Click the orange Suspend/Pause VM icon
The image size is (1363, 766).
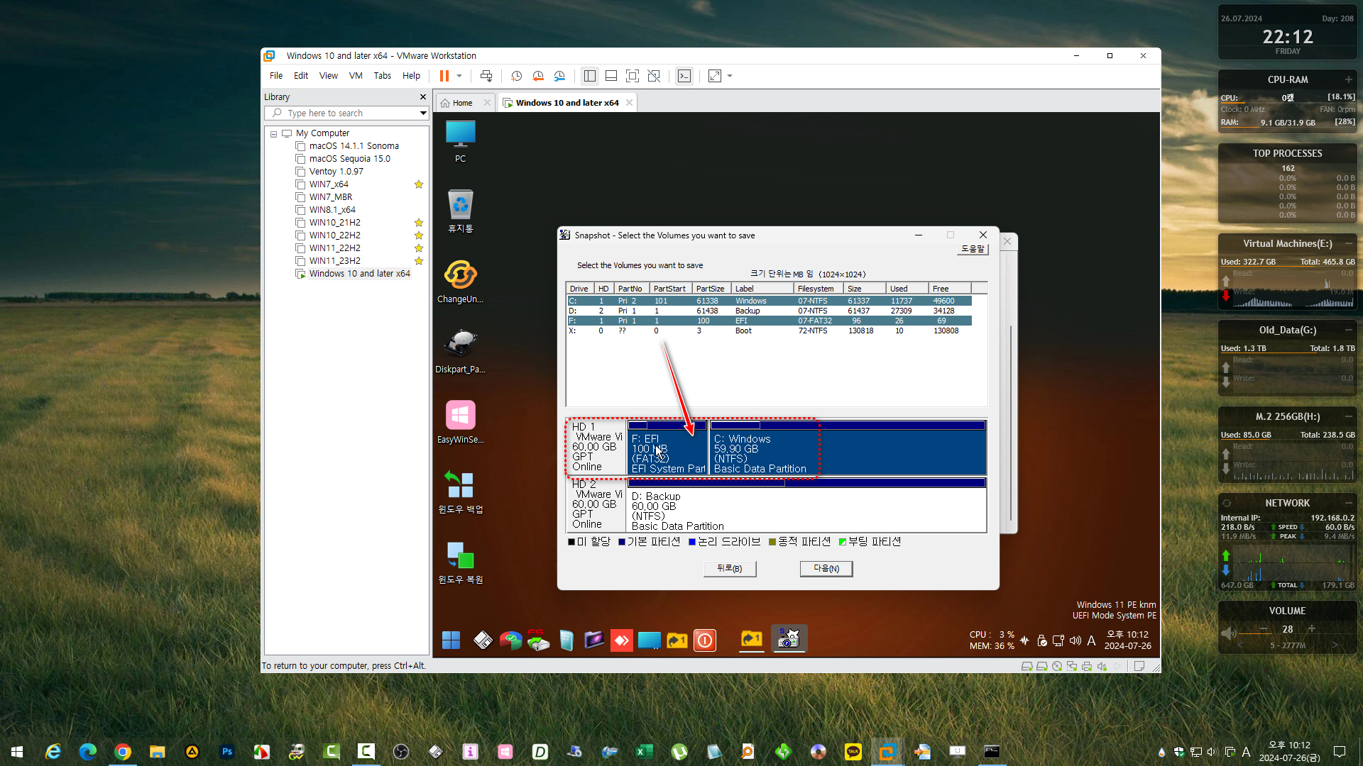[x=444, y=76]
